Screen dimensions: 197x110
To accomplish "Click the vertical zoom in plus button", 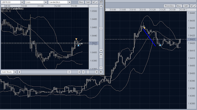I will click(x=101, y=54).
